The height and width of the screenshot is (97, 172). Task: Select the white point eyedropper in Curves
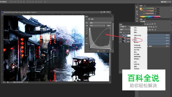coord(87,34)
